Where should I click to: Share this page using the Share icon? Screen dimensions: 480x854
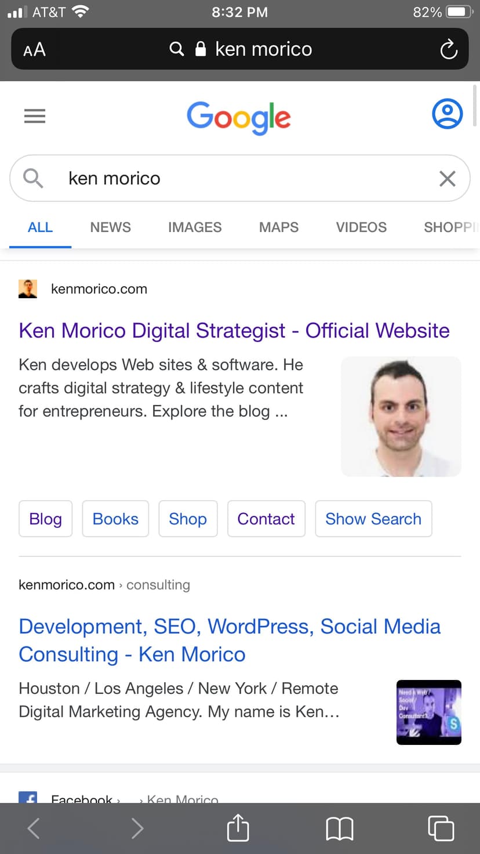pos(238,828)
